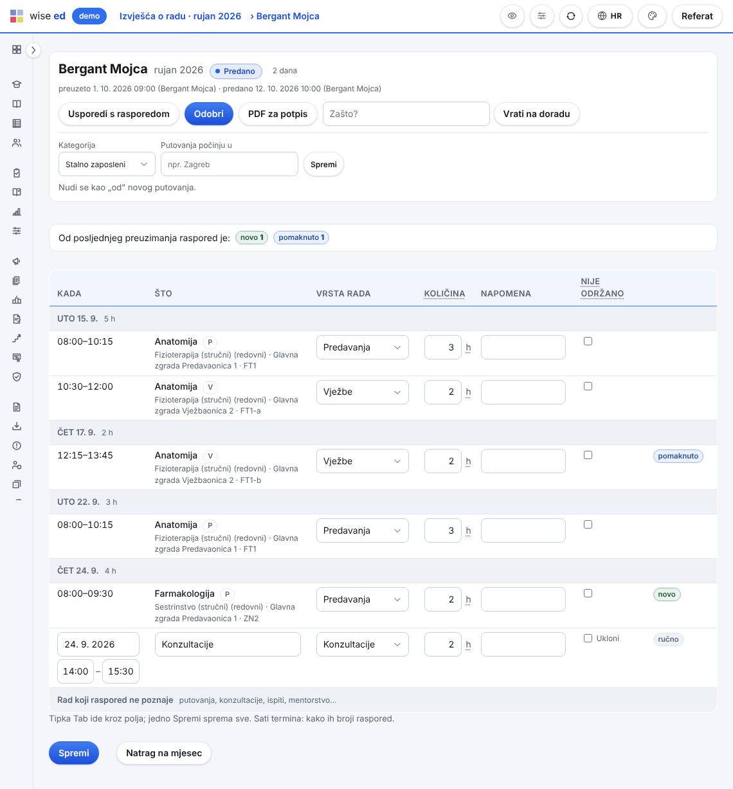Click the header sliders settings icon
Screen dimensions: 733x789
541,16
